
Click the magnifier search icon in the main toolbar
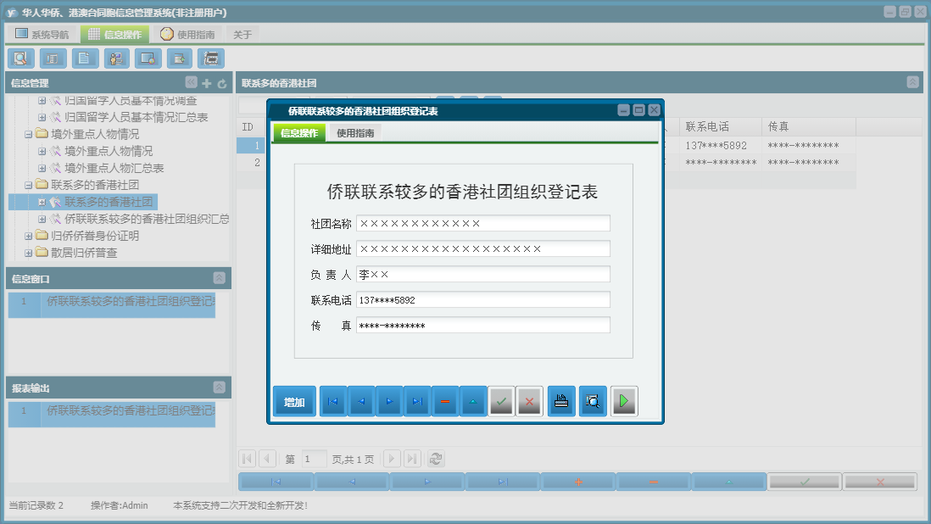[21, 59]
